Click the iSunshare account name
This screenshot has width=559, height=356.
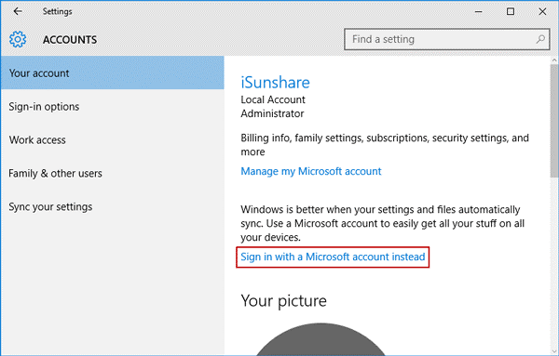pos(275,82)
